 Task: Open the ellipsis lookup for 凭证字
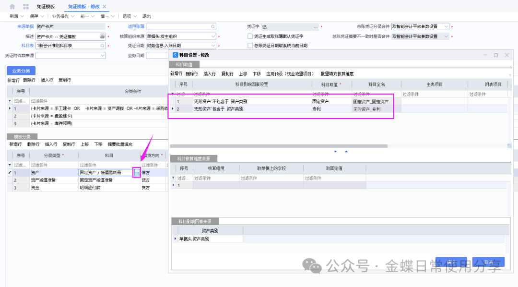tap(316, 27)
